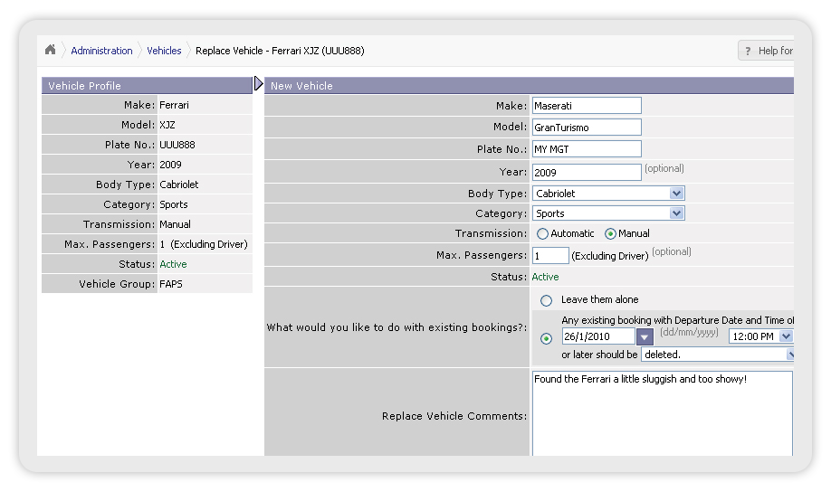Click the New Vehicle panel header
The image size is (831, 492).
(x=529, y=86)
